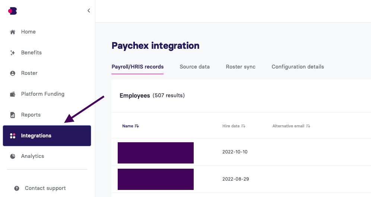View Configuration details tab
371x197 pixels.
[x=298, y=67]
